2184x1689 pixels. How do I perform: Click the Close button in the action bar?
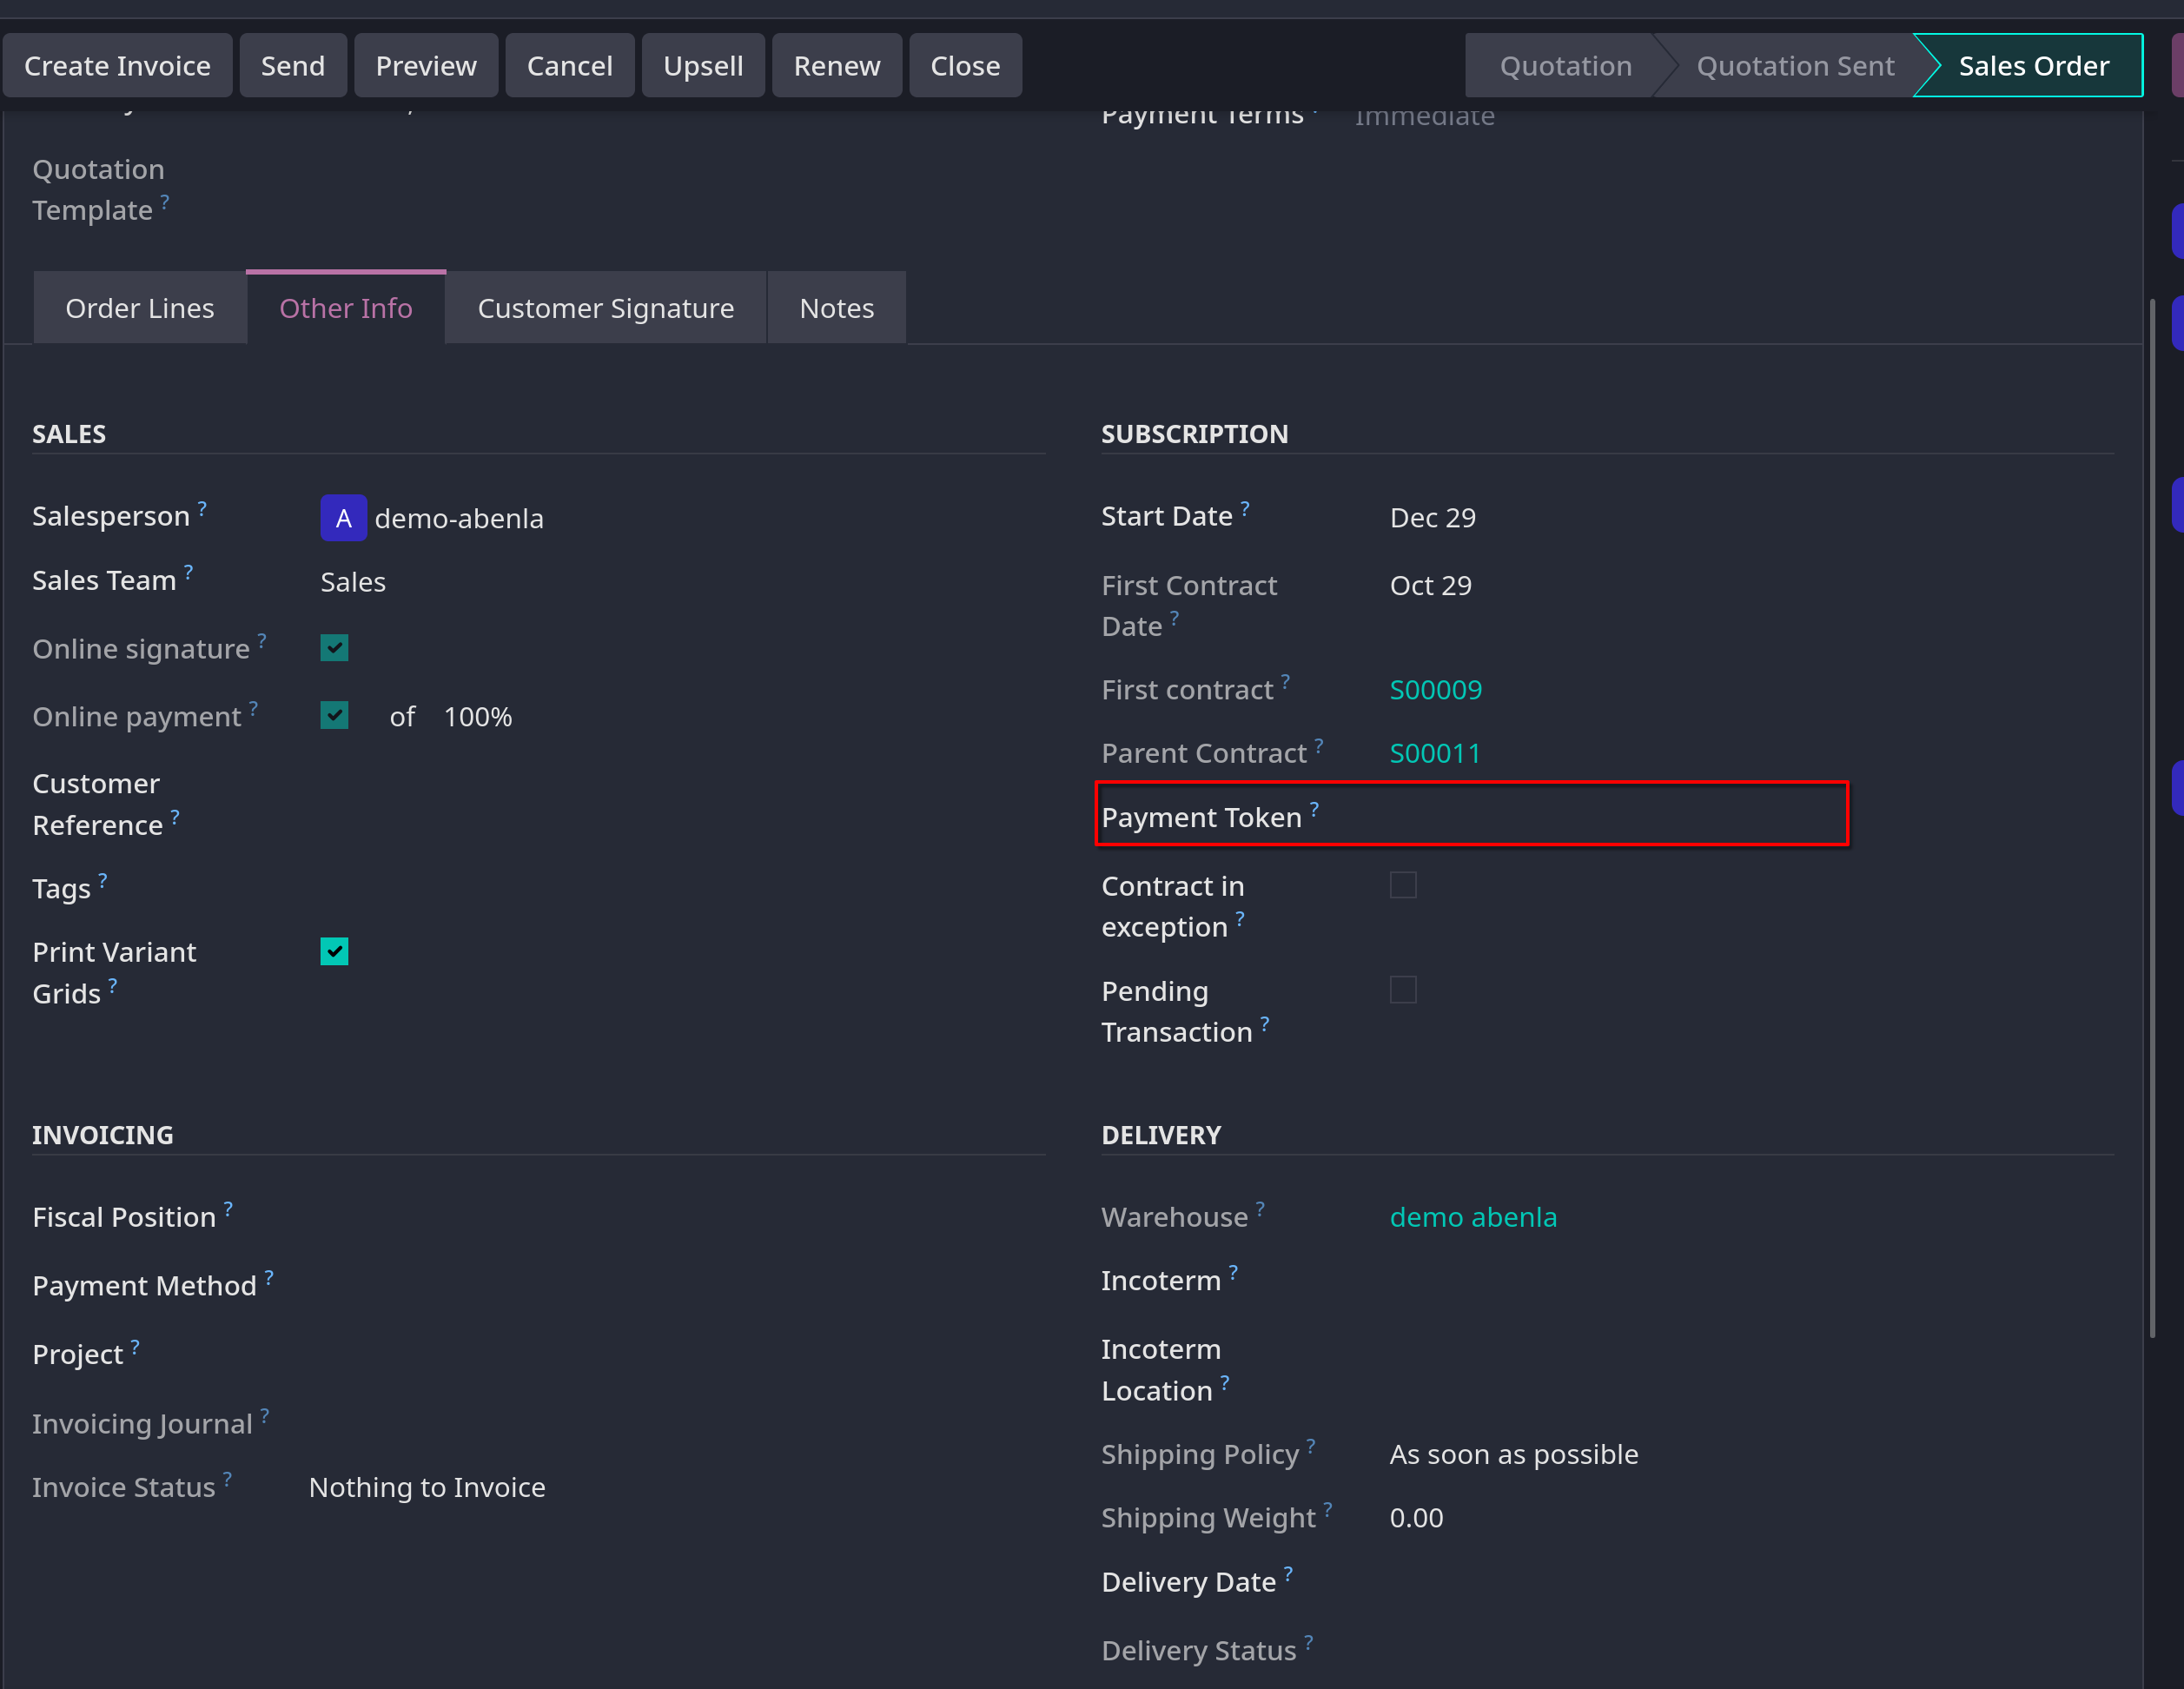[965, 66]
